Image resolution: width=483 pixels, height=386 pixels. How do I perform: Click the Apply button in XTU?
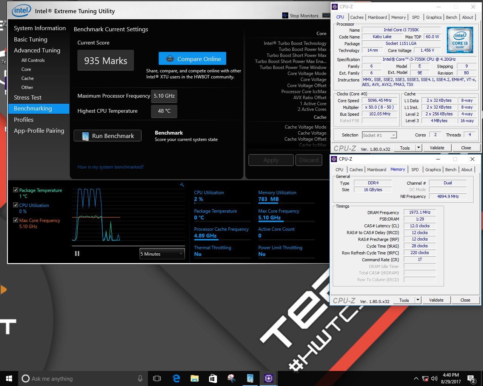pos(271,160)
